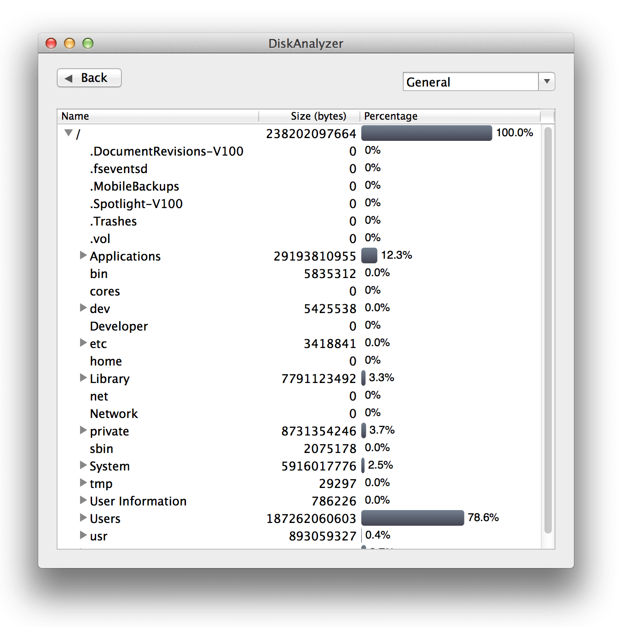Sort by the Name column header
This screenshot has width=625, height=627.
pyautogui.click(x=157, y=116)
